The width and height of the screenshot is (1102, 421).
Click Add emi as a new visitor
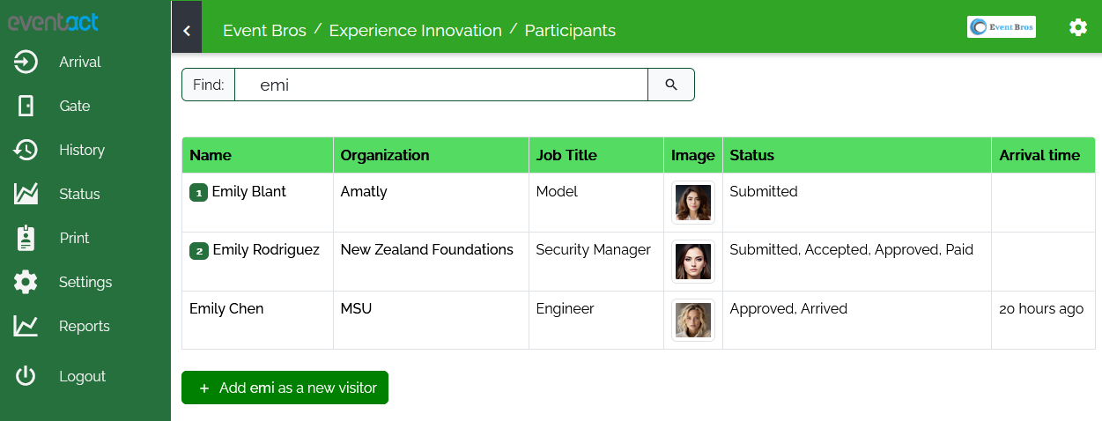(285, 388)
